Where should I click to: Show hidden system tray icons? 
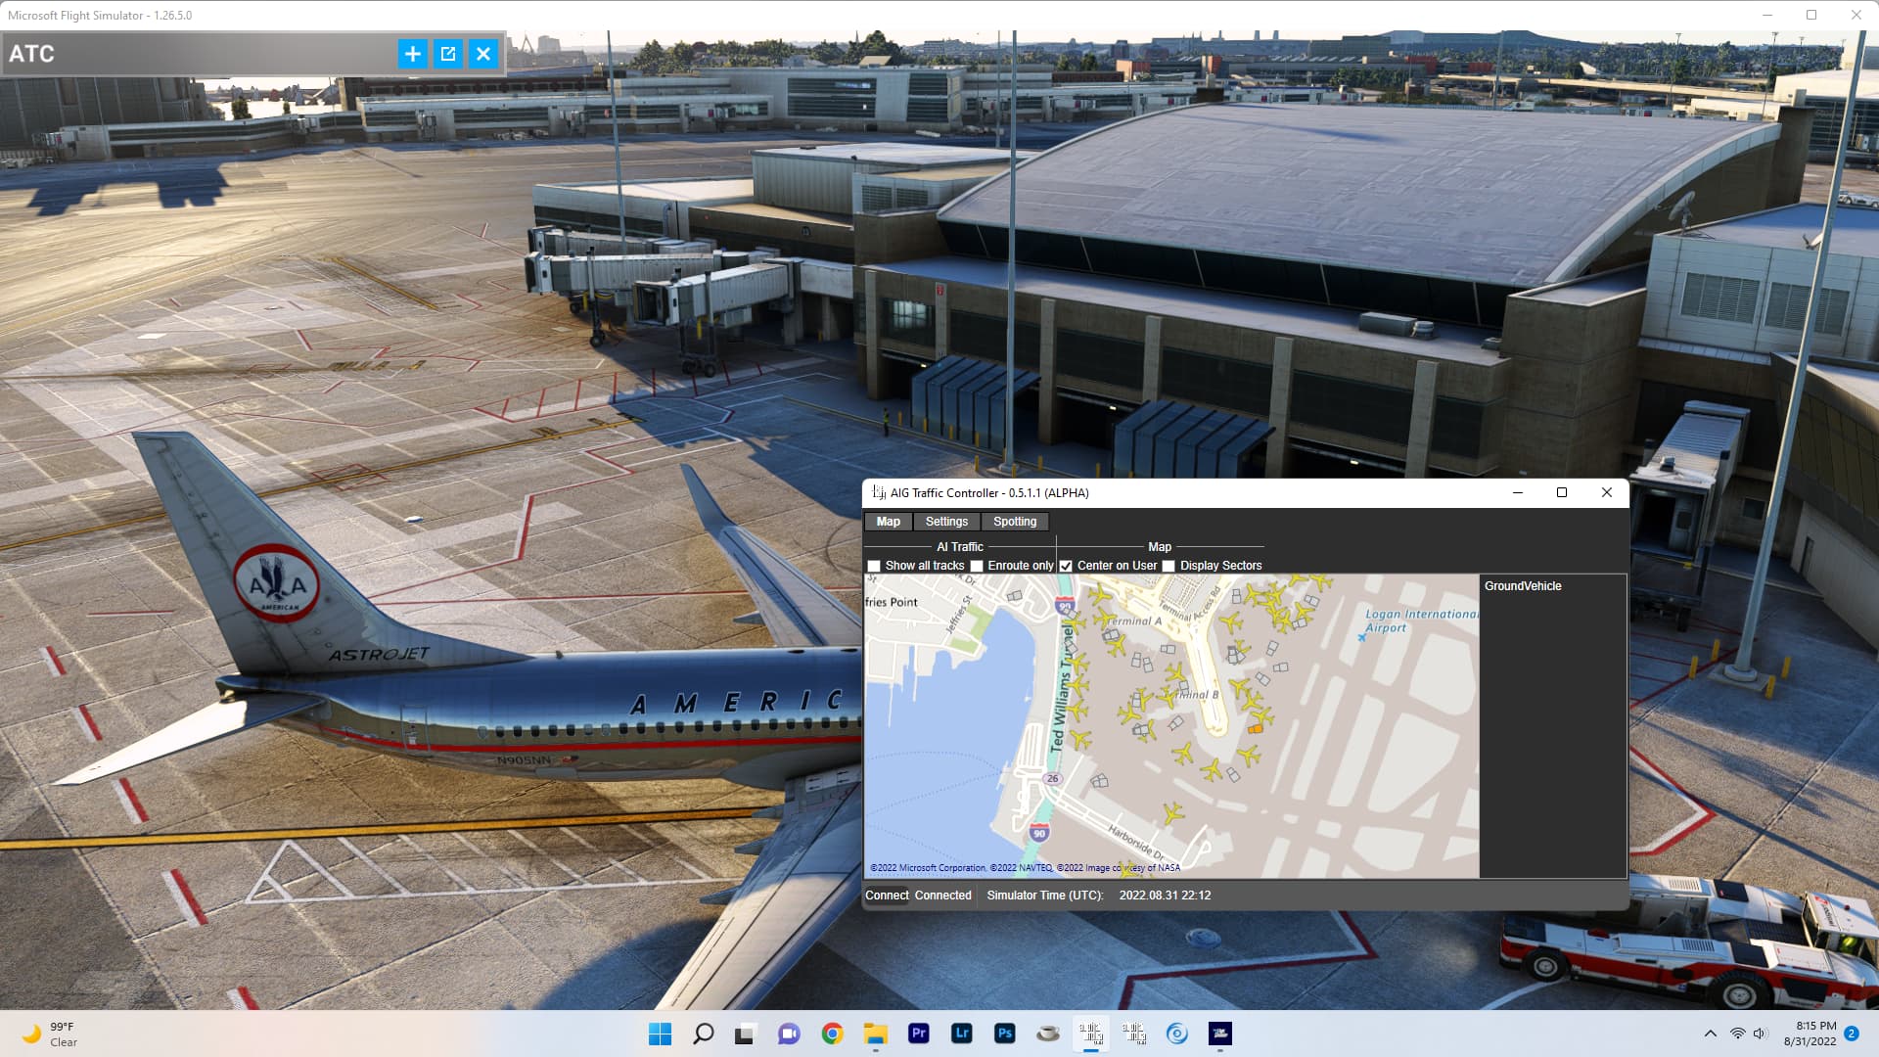coord(1710,1034)
